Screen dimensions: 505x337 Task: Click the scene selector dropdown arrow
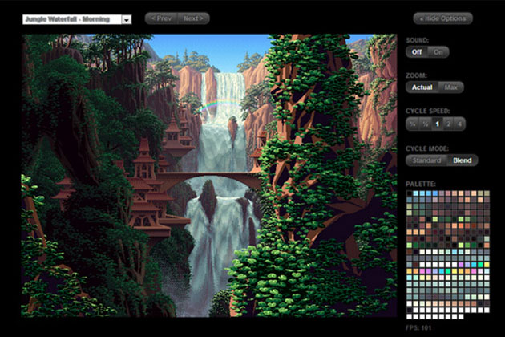click(x=127, y=20)
